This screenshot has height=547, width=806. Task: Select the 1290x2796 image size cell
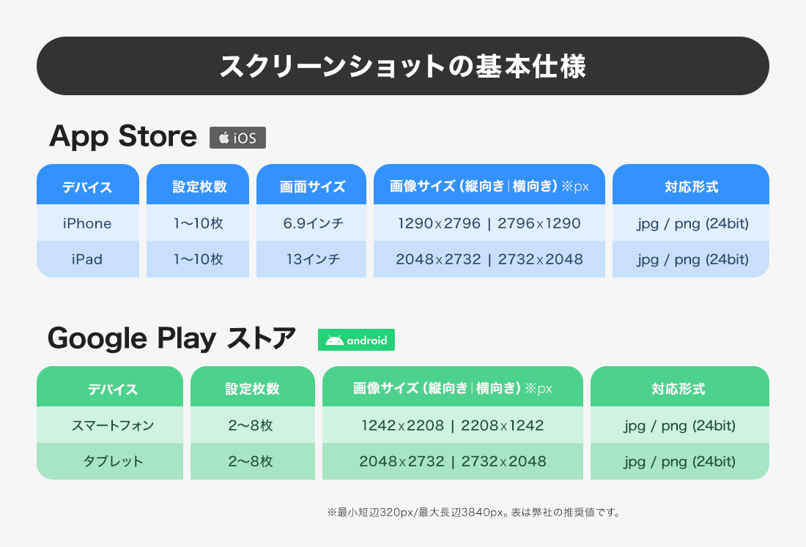[x=489, y=223]
